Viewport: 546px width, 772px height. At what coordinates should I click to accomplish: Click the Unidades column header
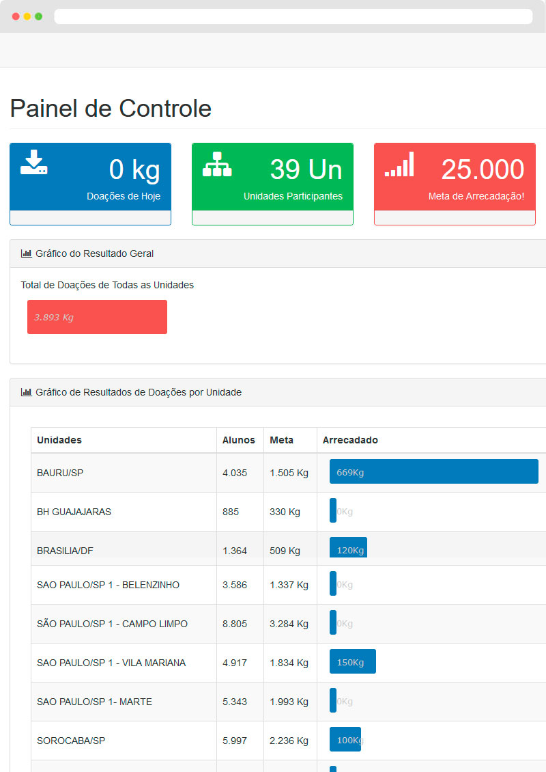pos(59,440)
